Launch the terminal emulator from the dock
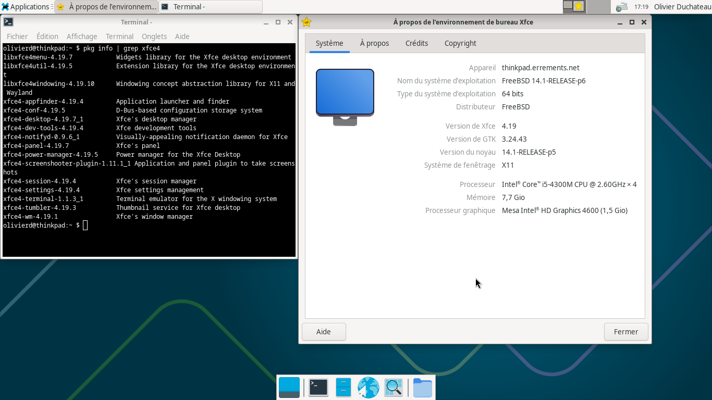Screen dimensions: 712x400 point(318,387)
